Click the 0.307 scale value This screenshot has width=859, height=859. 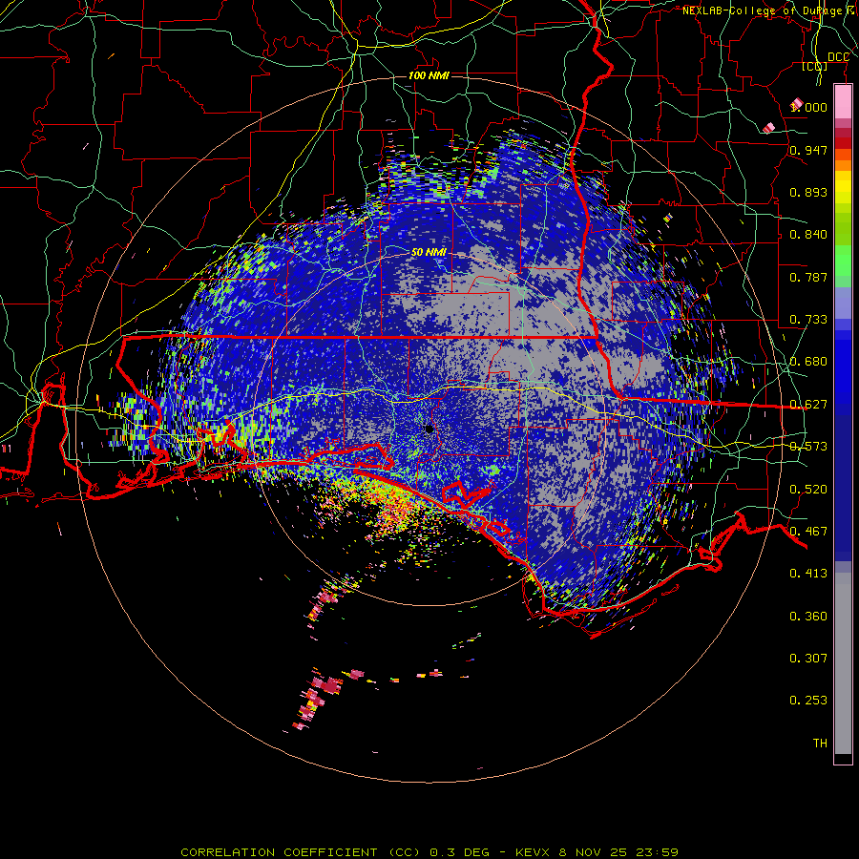pyautogui.click(x=808, y=659)
